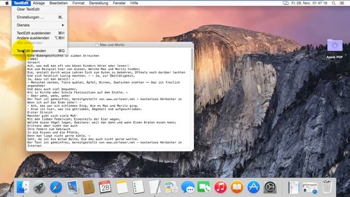This screenshot has width=350, height=197.
Task: Click the line 'Ja, dazu ist man bereit!'
Action: point(50,79)
